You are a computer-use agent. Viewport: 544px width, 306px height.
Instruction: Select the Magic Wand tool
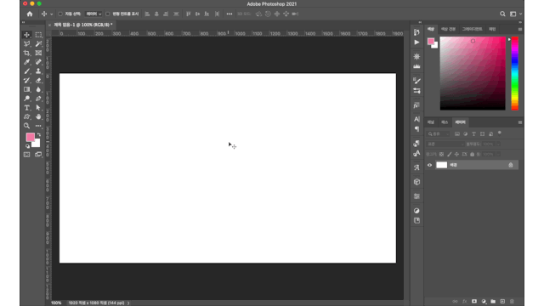click(x=38, y=43)
